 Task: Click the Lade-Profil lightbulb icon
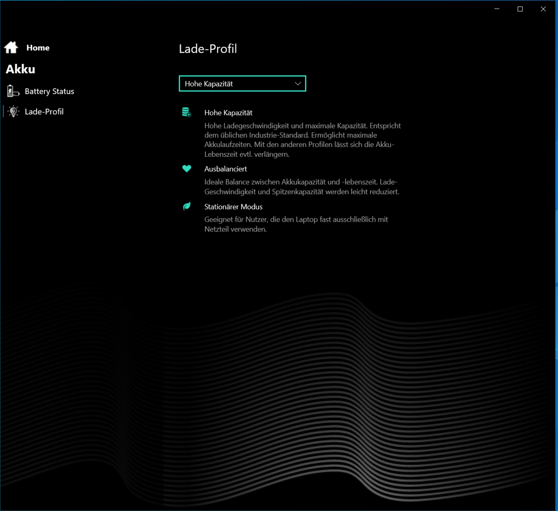click(x=13, y=112)
